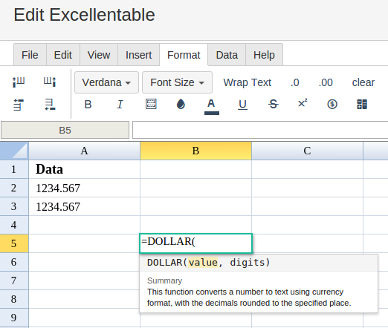Toggle bold formatting

click(x=88, y=105)
